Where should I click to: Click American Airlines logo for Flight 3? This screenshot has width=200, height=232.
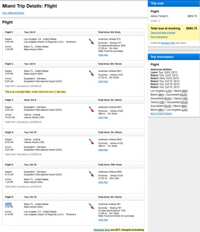tap(91, 109)
